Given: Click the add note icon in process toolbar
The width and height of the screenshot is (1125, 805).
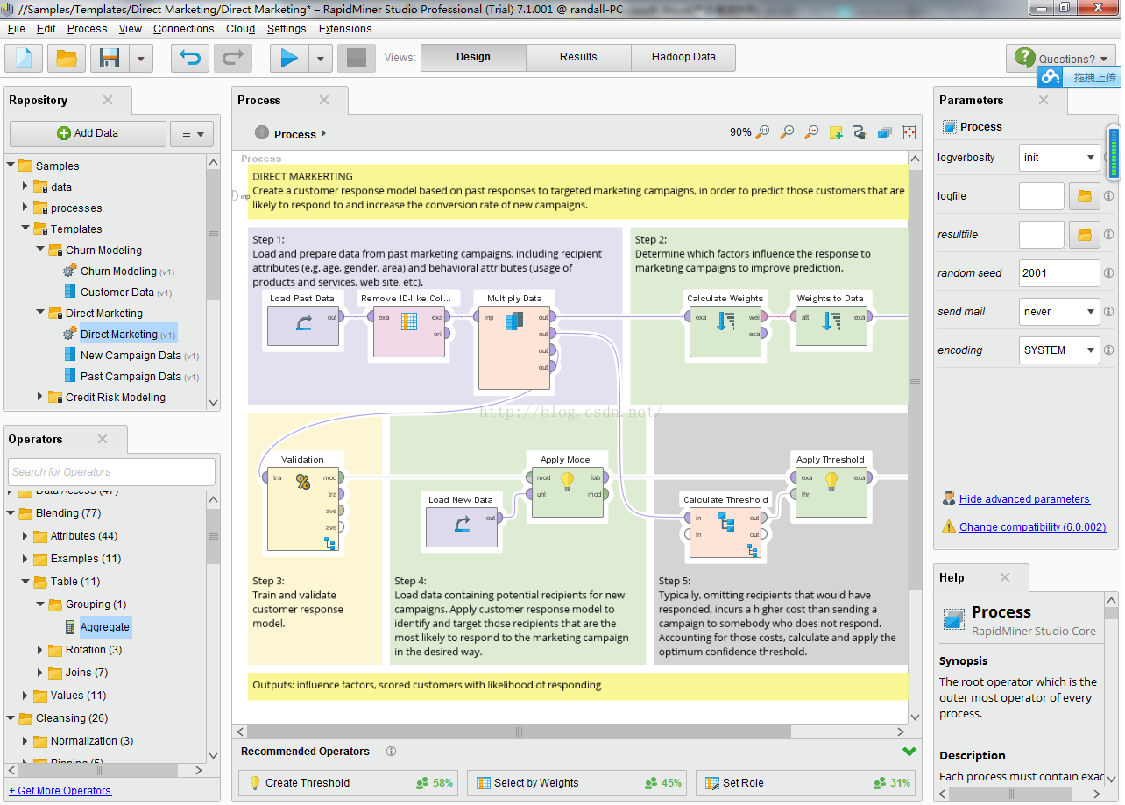Looking at the screenshot, I should coord(836,132).
